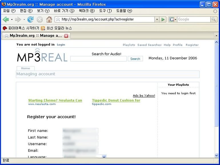
Task: Click the scrollbar up arrow
Action: coord(216,42)
